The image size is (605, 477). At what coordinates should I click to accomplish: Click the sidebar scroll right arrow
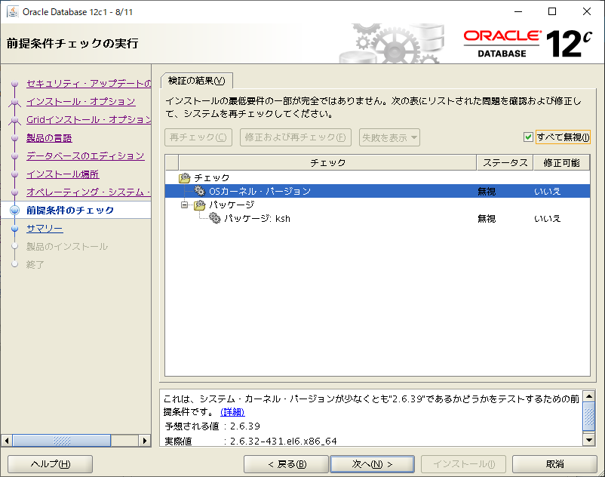coord(145,440)
